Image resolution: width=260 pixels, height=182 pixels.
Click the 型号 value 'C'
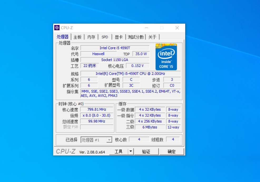[x=131, y=79]
